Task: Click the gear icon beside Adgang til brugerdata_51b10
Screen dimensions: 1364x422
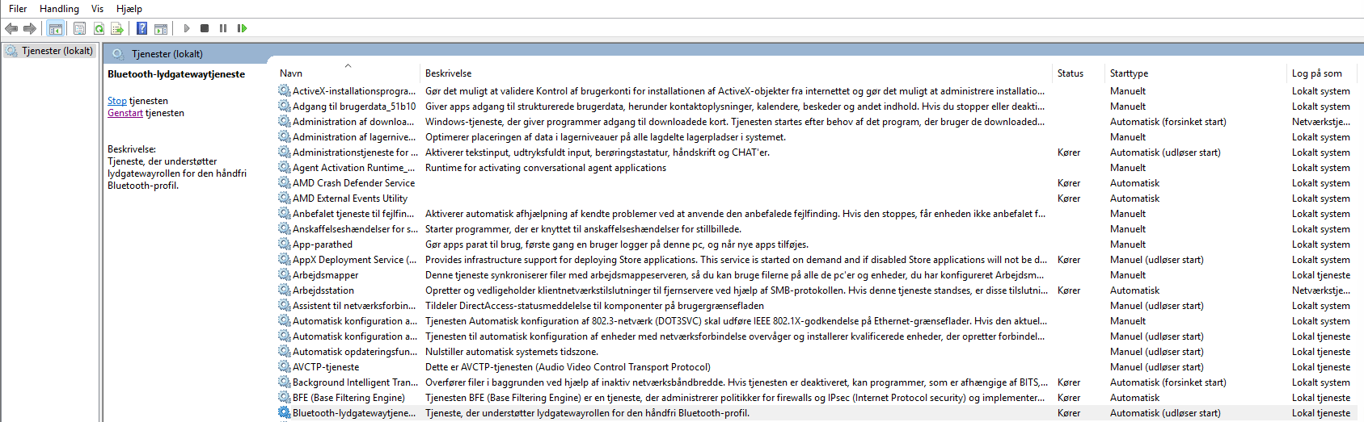Action: coord(285,107)
